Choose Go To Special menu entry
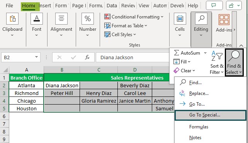 [211, 115]
